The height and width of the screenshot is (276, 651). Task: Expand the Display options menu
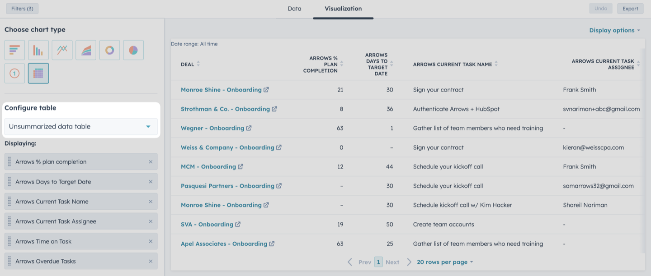(x=615, y=30)
